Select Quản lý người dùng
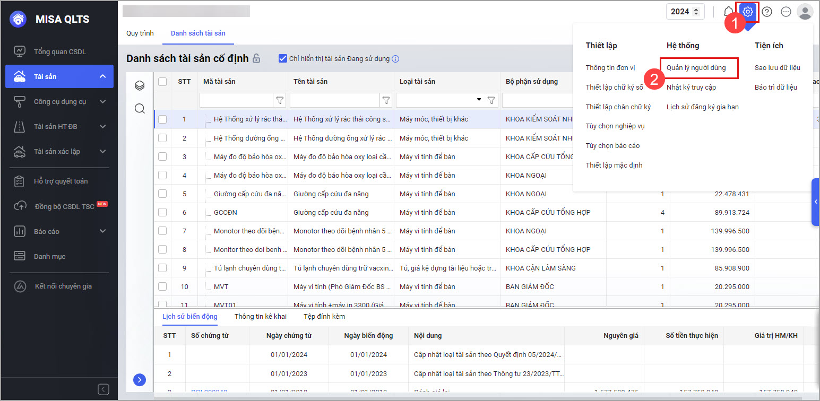Image resolution: width=820 pixels, height=401 pixels. point(696,67)
